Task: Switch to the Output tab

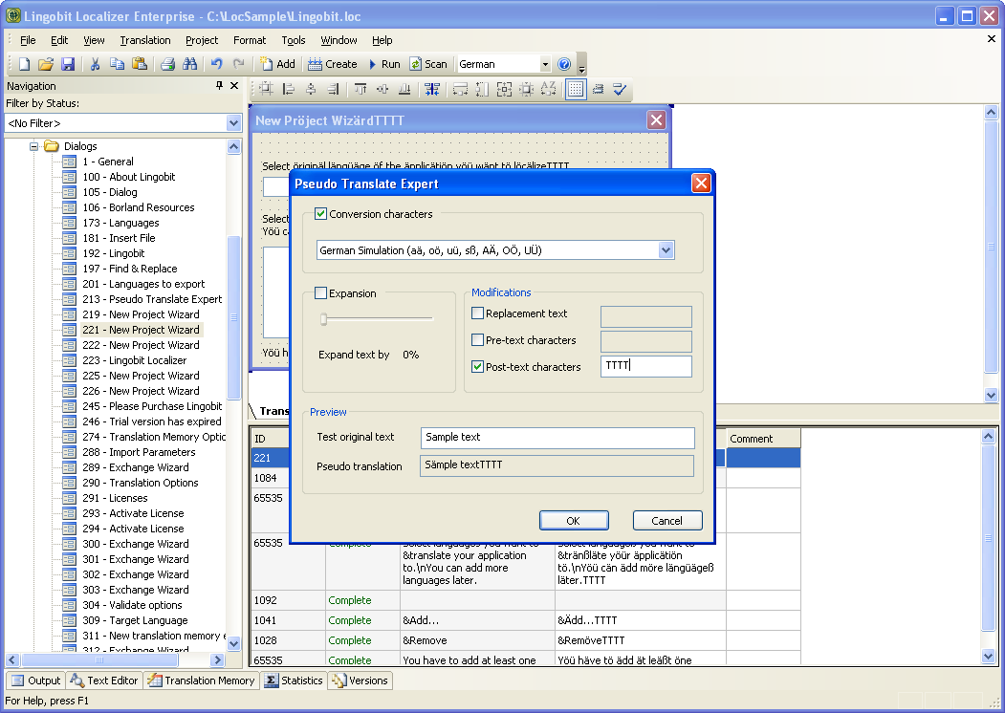Action: 36,681
